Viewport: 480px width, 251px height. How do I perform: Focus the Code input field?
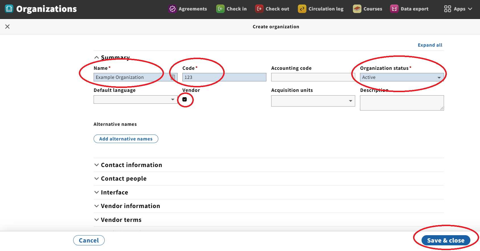(x=224, y=77)
